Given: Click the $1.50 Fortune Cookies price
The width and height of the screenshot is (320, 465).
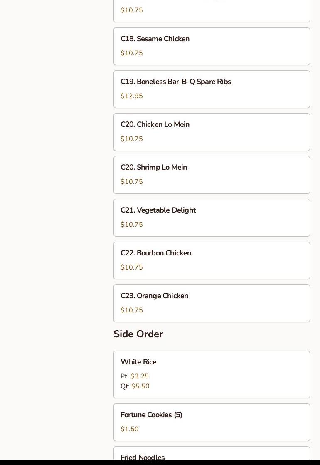Looking at the screenshot, I should [x=130, y=429].
